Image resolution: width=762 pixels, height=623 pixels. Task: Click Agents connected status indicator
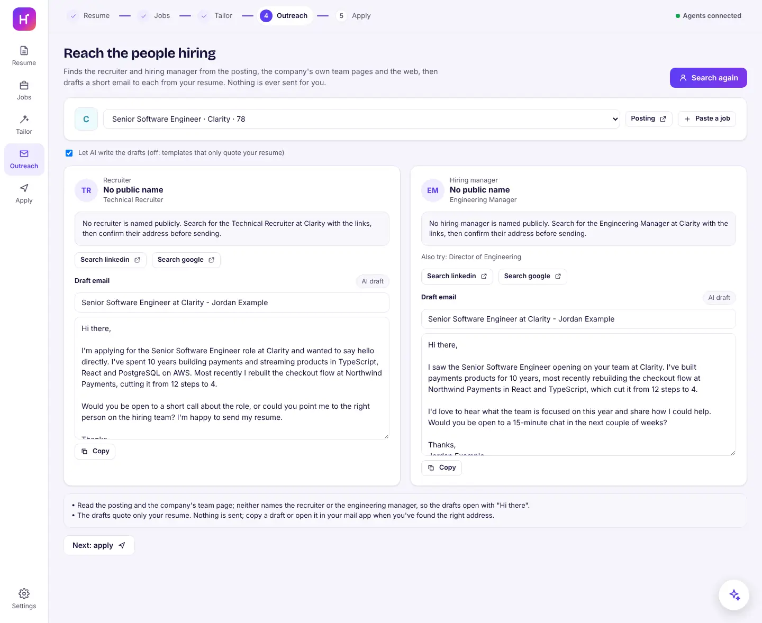click(709, 16)
